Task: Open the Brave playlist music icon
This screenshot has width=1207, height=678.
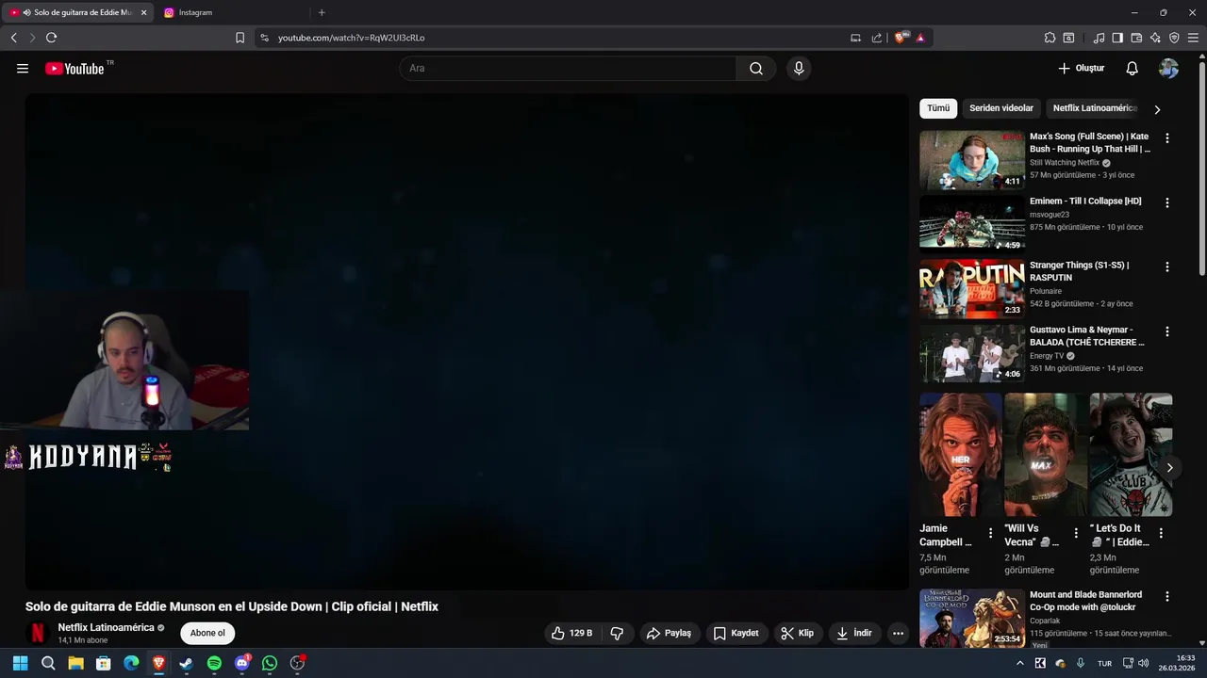Action: (x=1099, y=38)
